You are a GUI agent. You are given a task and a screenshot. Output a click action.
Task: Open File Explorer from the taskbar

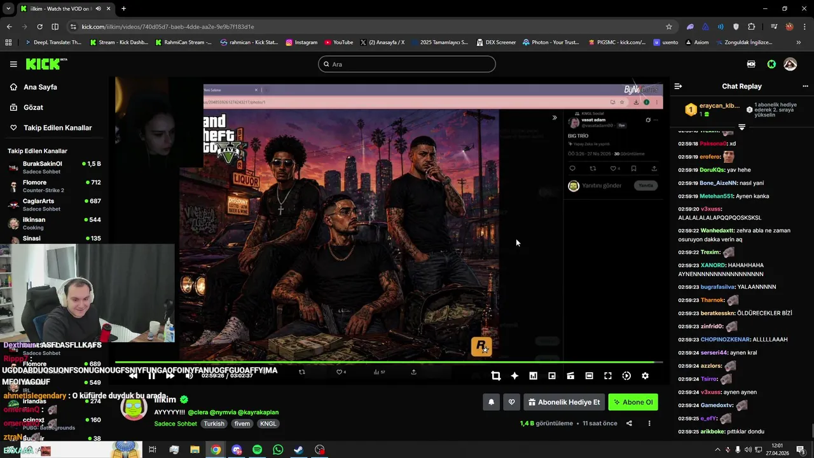tap(195, 450)
